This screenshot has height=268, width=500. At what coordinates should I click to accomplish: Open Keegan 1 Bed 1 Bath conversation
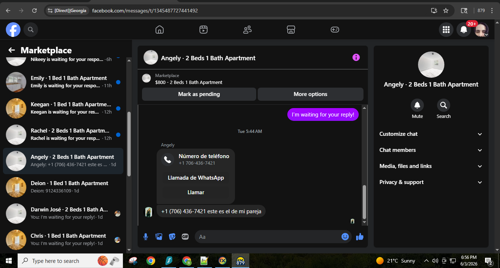(63, 108)
